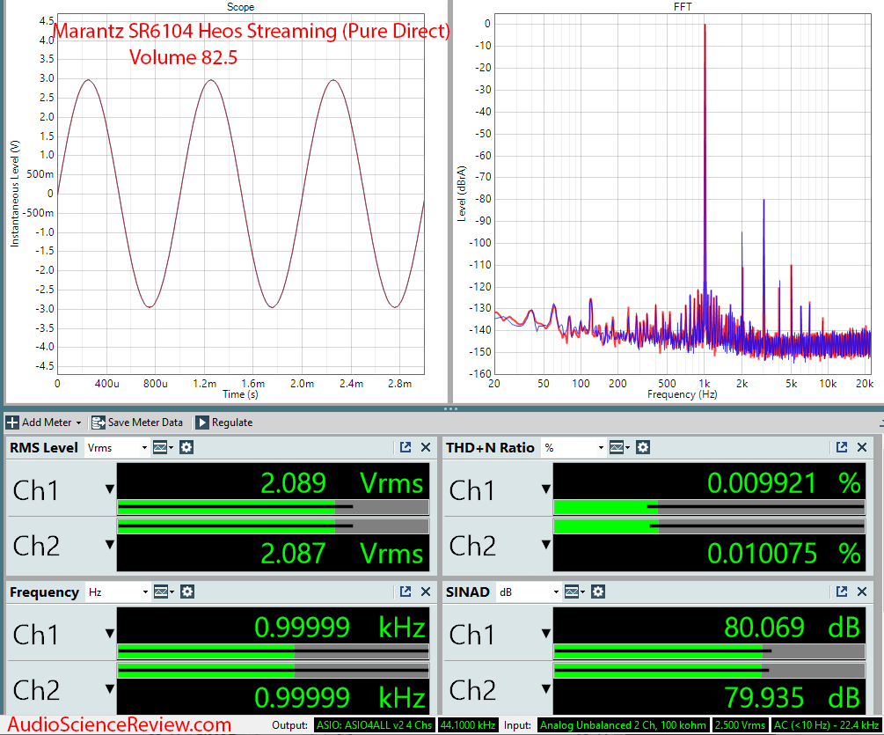Viewport: 884px width, 735px height.
Task: Click output device ASIO4ALL v2 4 Chs
Action: [375, 725]
